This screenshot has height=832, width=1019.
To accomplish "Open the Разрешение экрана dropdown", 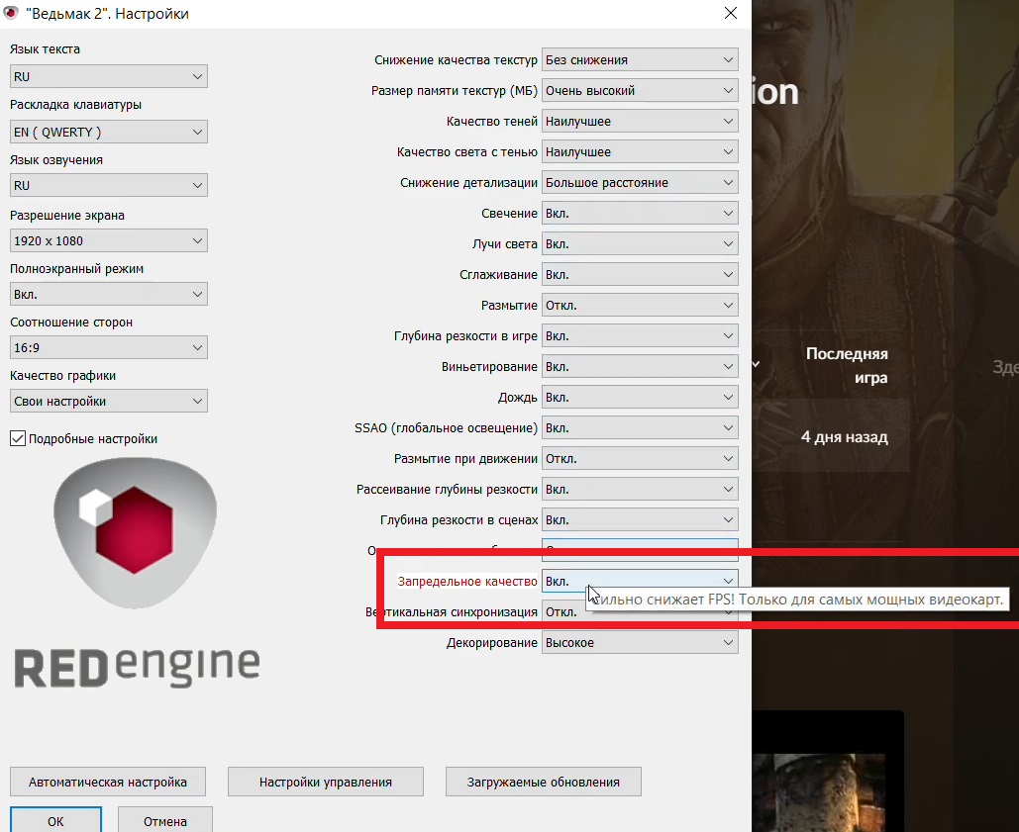I will point(109,240).
